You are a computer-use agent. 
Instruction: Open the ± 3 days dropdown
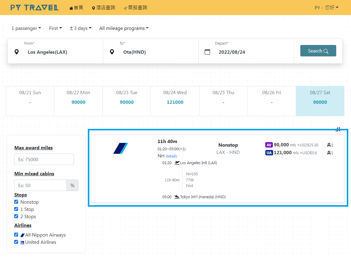[81, 28]
